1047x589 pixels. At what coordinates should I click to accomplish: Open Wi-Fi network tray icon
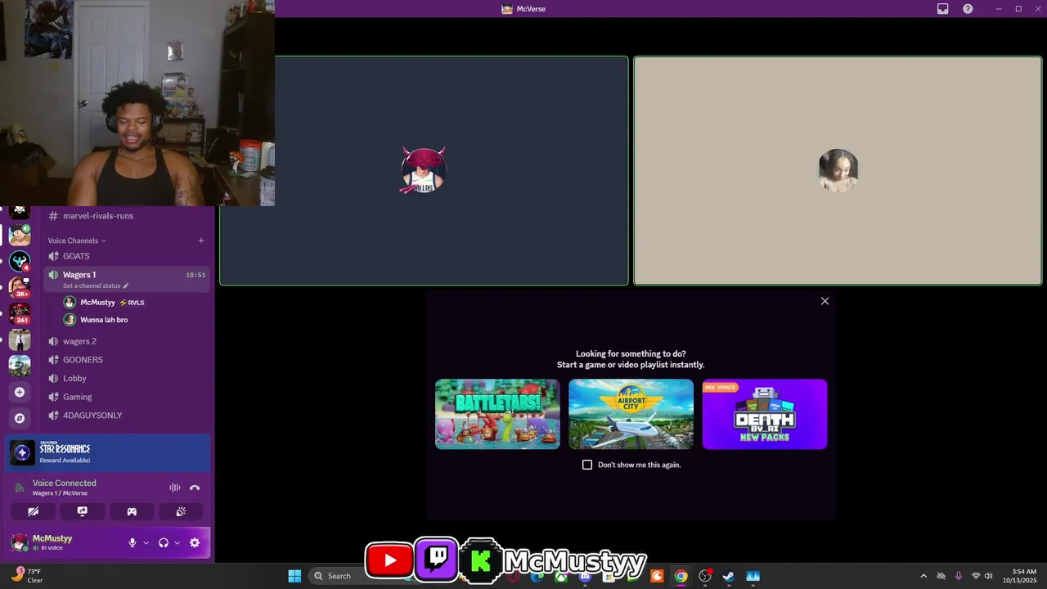click(x=975, y=576)
